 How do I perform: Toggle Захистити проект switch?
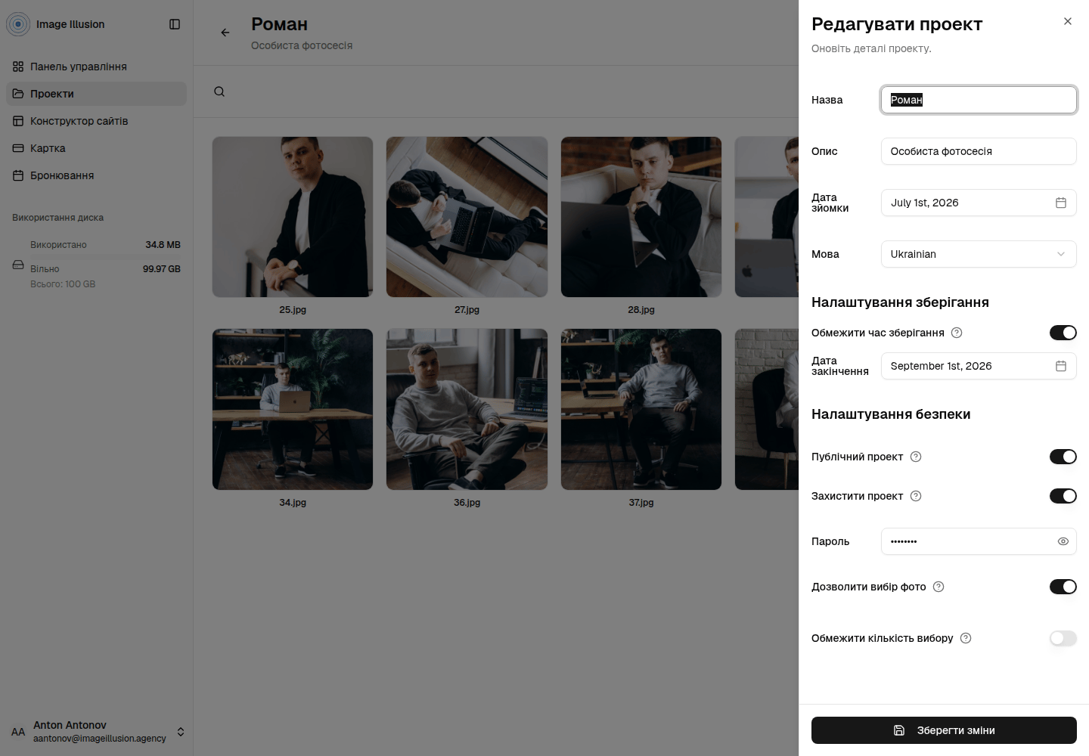click(1063, 496)
